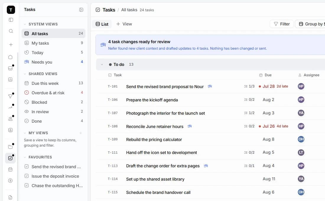Click the black T workspace logo
Screen dimensions: 325x201
[11, 10]
